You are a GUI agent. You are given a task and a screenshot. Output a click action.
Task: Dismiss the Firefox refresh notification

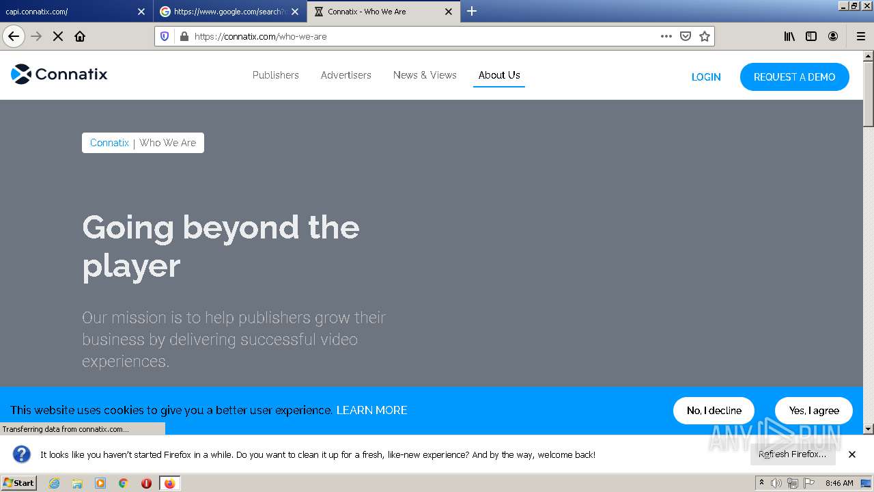[852, 454]
